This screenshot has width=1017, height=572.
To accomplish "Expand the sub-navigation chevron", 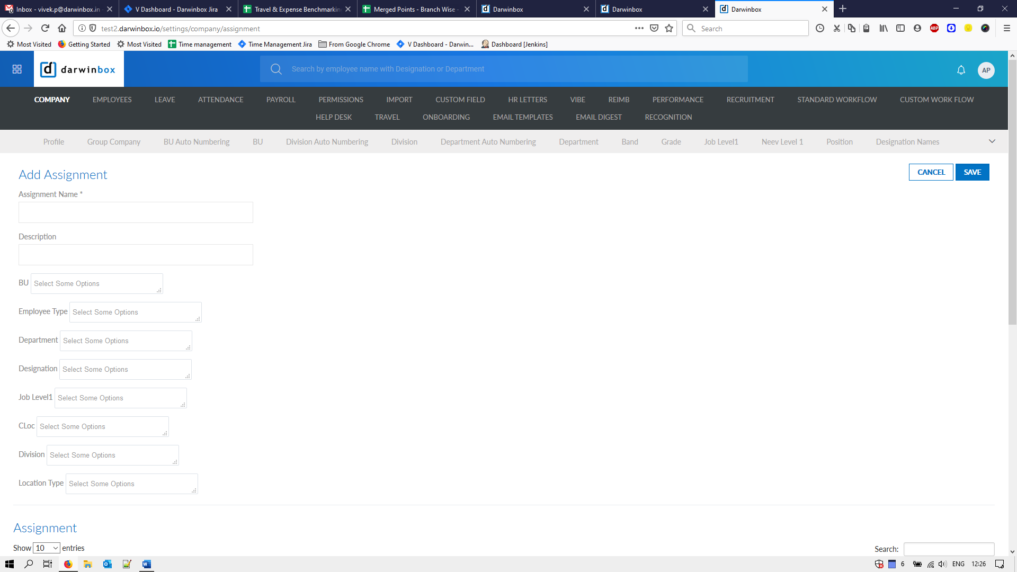I will pyautogui.click(x=992, y=141).
